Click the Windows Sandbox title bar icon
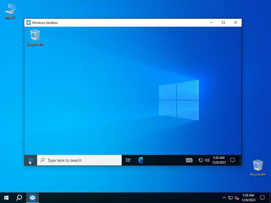Image resolution: width=271 pixels, height=203 pixels. [29, 23]
